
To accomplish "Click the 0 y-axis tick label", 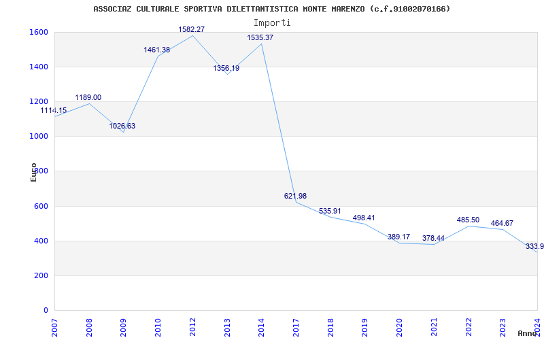I will pyautogui.click(x=46, y=311).
